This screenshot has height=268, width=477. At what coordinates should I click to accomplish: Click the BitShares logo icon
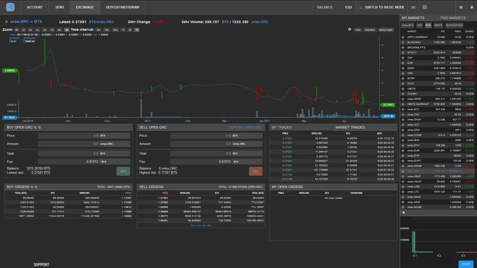point(10,7)
